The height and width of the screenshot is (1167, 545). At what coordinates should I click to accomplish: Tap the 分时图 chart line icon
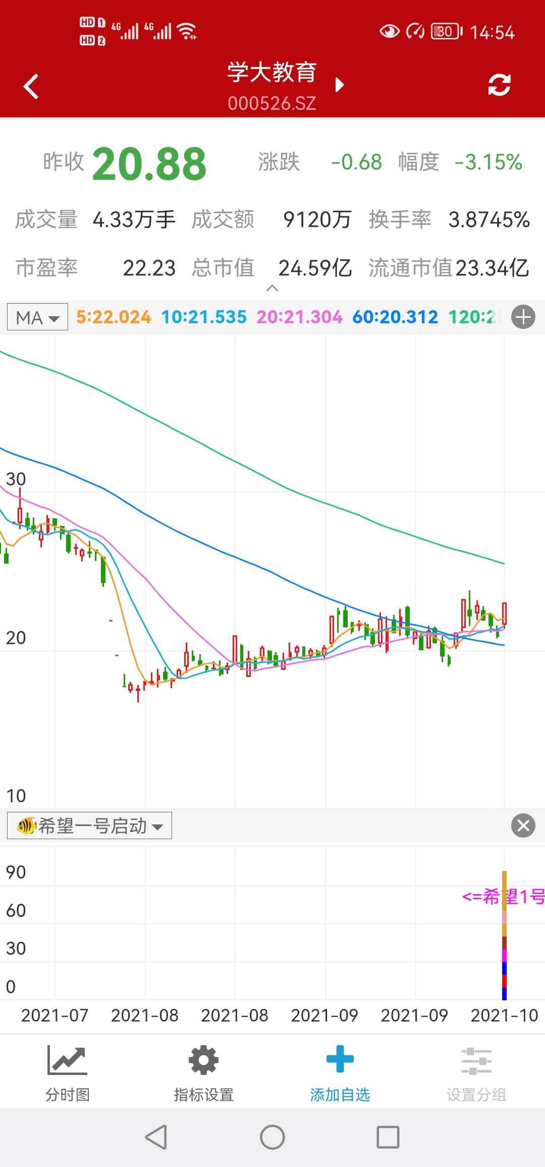pos(67,1060)
